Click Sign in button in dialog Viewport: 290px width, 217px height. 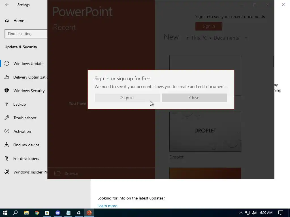tap(127, 97)
